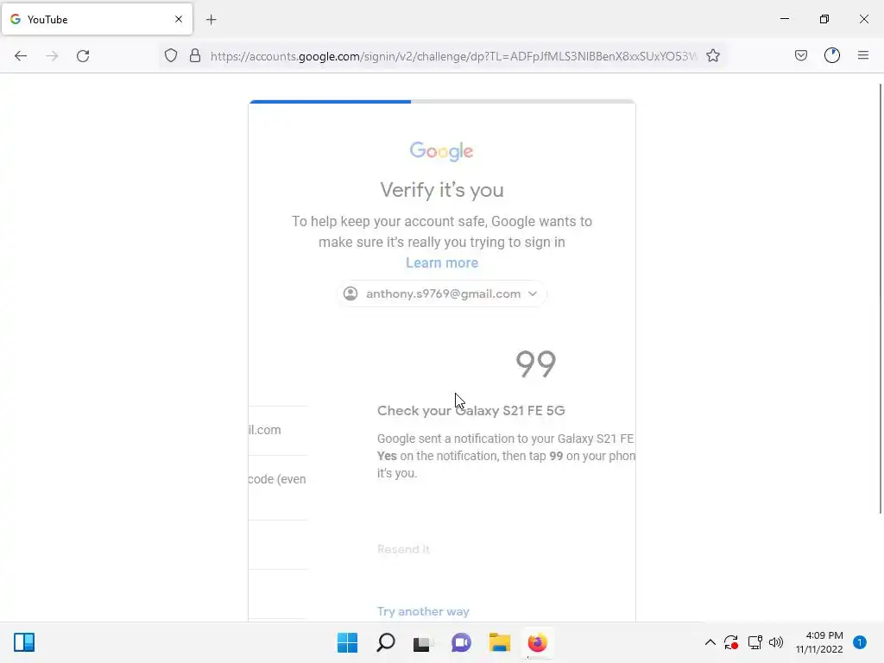Viewport: 884px width, 663px height.
Task: Open the Windows Start menu
Action: tap(347, 642)
